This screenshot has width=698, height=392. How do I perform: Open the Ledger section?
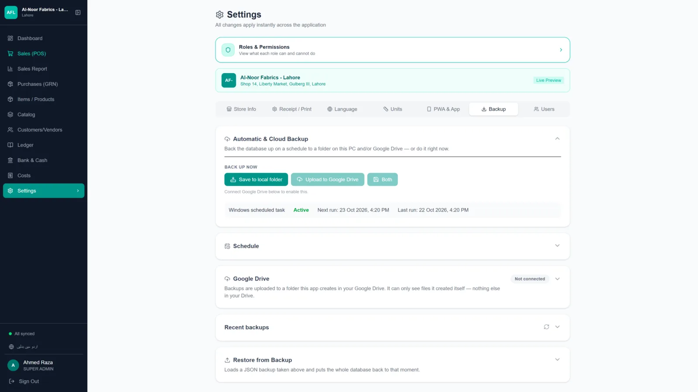(x=44, y=145)
